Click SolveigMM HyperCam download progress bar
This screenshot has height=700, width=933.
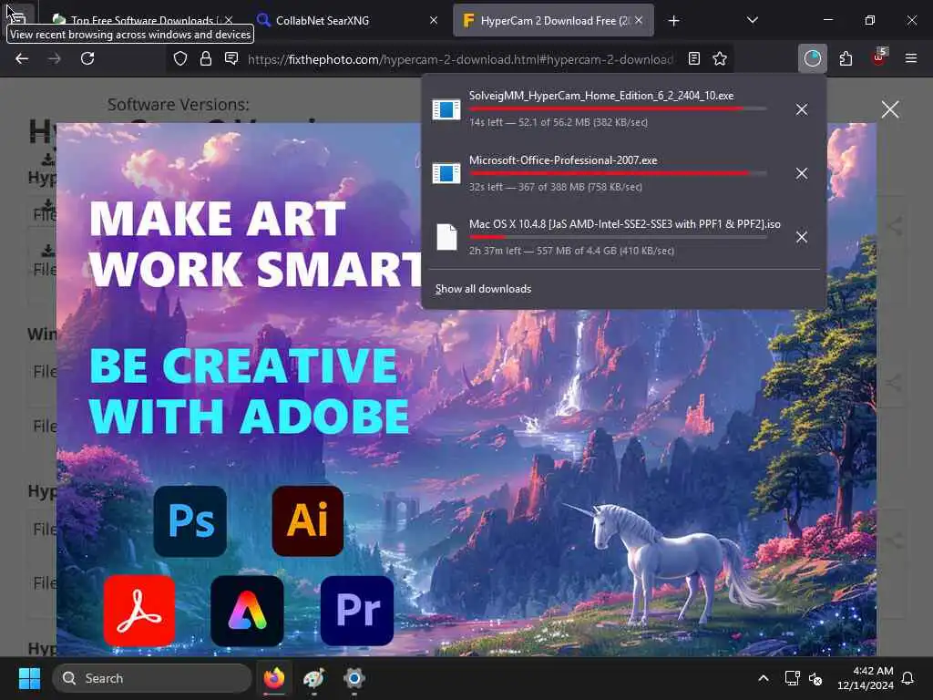click(x=618, y=109)
